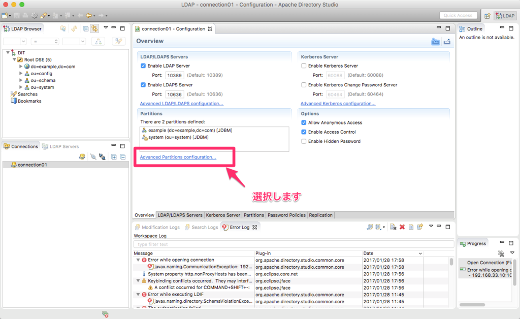Viewport: 520px width, 319px height.
Task: Click the Quick Access search box
Action: pyautogui.click(x=458, y=16)
